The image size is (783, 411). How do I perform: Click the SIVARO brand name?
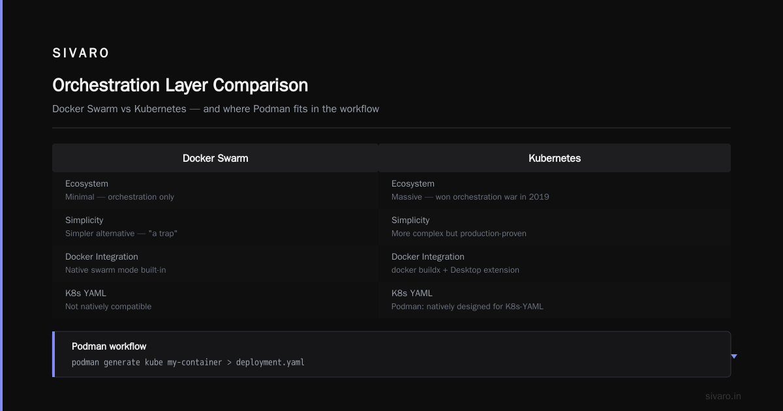[x=81, y=53]
